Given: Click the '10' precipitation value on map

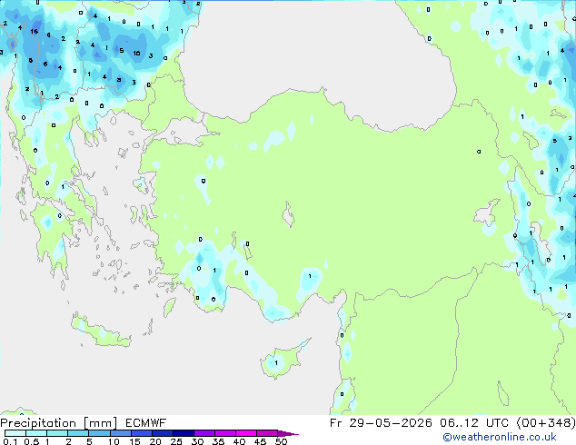Looking at the screenshot, I should pyautogui.click(x=136, y=54).
